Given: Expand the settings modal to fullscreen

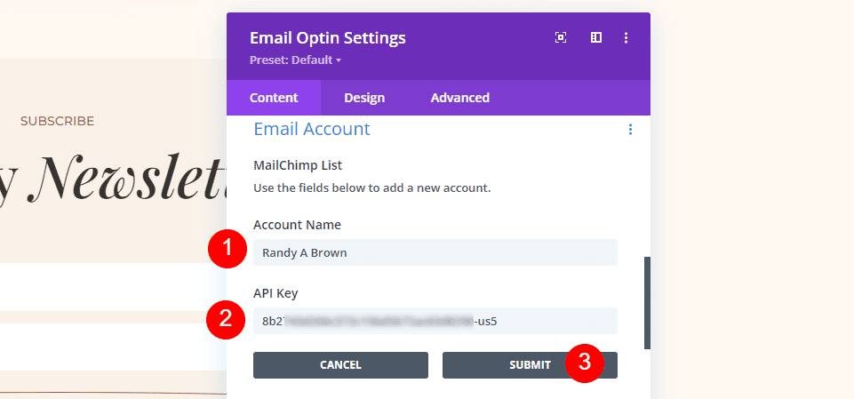Looking at the screenshot, I should [561, 37].
